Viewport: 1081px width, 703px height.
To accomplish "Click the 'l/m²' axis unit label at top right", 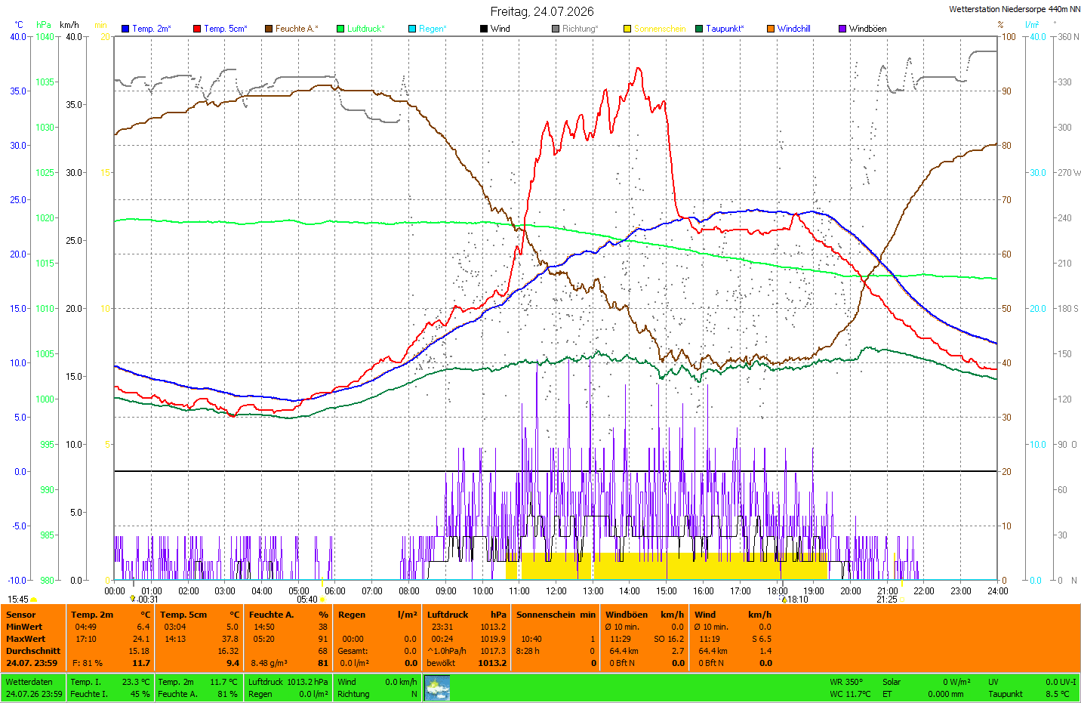I will [1032, 25].
